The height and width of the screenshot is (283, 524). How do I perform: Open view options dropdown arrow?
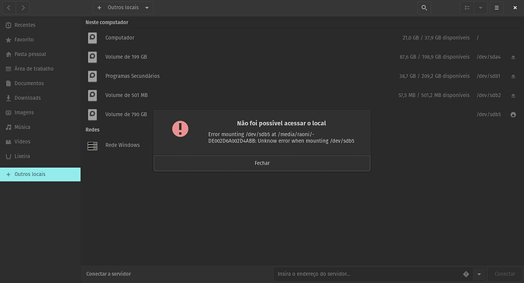(480, 8)
